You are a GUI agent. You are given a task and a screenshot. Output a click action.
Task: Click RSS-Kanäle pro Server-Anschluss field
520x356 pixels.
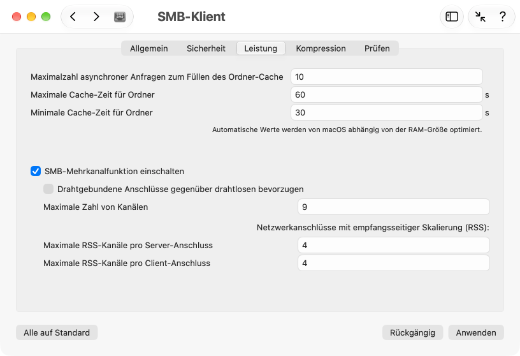394,245
